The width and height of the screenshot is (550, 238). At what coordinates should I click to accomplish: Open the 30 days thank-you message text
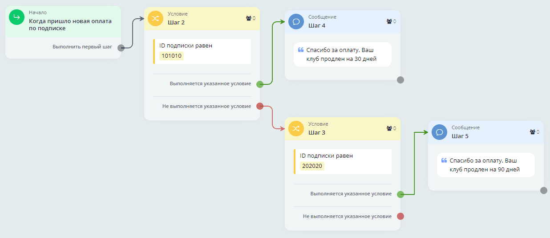[x=342, y=55]
